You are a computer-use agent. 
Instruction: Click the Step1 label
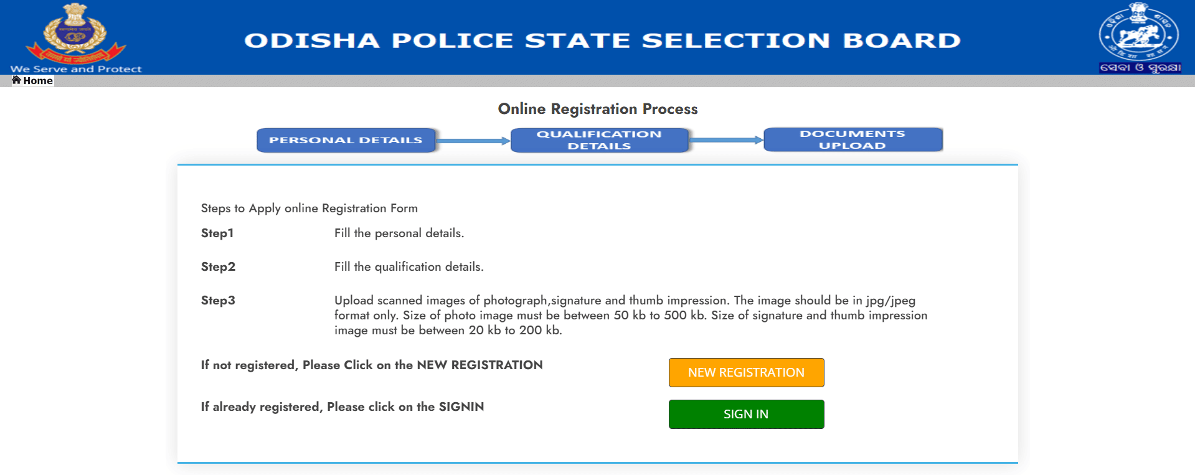tap(217, 233)
